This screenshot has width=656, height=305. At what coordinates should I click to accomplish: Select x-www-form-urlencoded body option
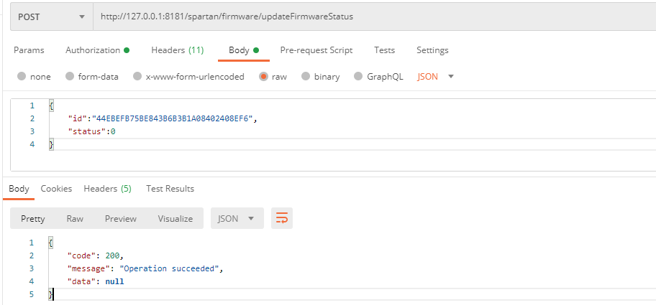coord(137,77)
